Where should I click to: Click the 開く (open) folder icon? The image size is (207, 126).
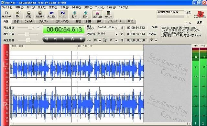click(x=17, y=14)
